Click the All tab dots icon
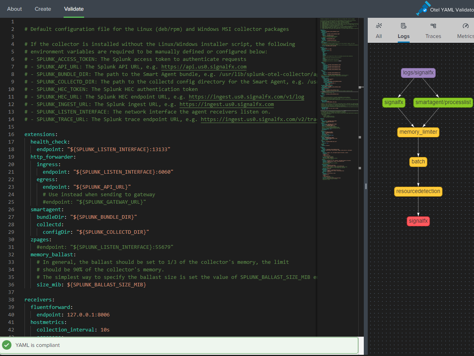This screenshot has width=474, height=356. click(x=379, y=26)
